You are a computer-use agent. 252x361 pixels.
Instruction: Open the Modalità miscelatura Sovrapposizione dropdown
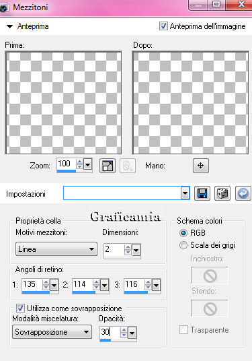[x=52, y=332]
